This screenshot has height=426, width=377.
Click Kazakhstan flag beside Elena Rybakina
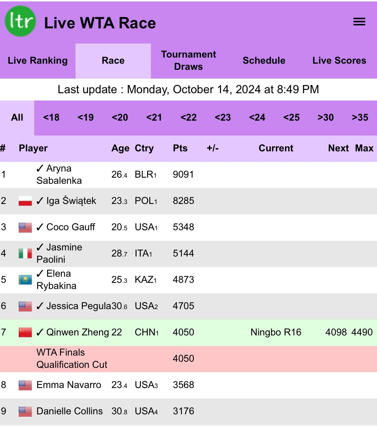point(25,280)
